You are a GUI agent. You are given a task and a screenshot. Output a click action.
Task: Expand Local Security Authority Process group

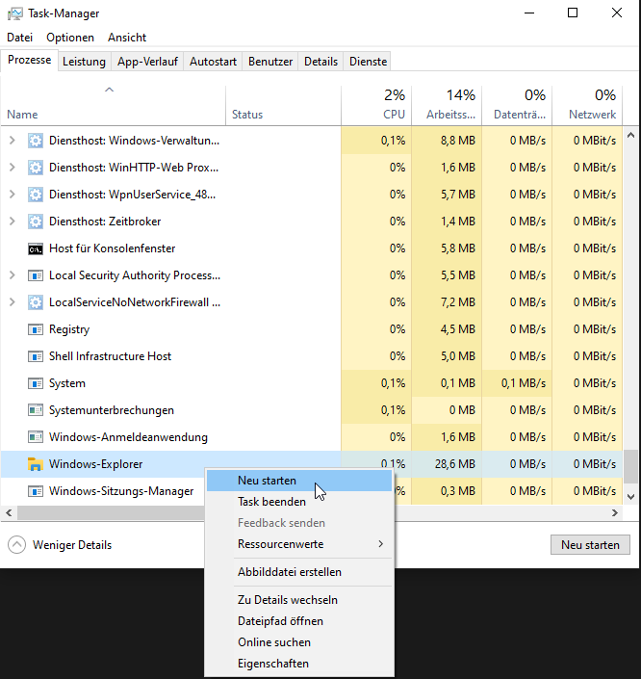click(13, 275)
